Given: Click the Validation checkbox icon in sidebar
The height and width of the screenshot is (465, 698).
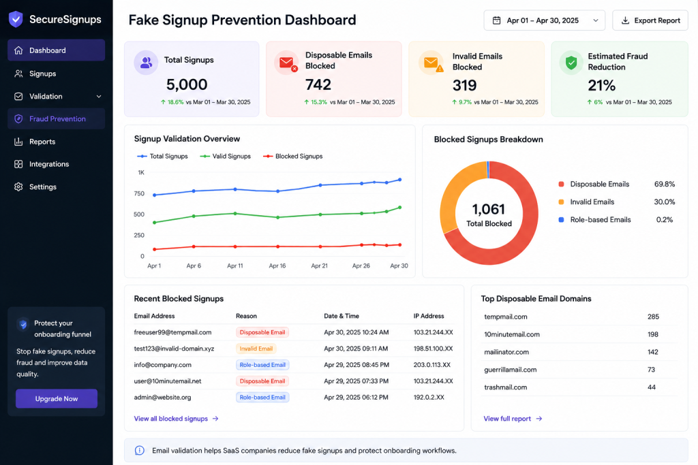Looking at the screenshot, I should click(18, 96).
